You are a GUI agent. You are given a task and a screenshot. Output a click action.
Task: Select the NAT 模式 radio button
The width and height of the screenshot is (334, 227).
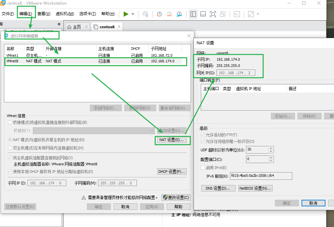pos(10,140)
